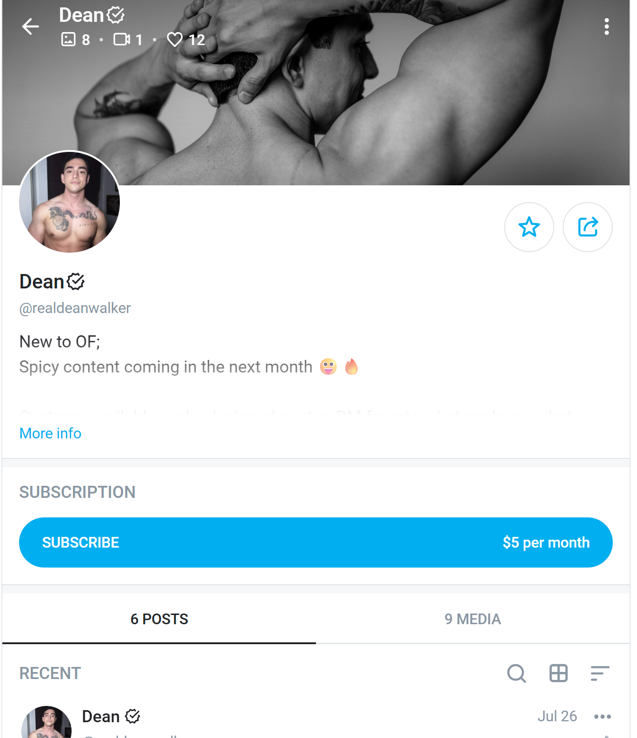Viewport: 637px width, 738px height.
Task: Click the share profile icon
Action: coord(587,227)
